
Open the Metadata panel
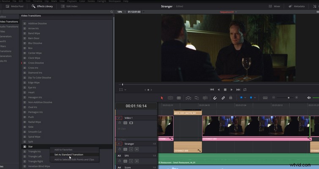[x=297, y=6]
